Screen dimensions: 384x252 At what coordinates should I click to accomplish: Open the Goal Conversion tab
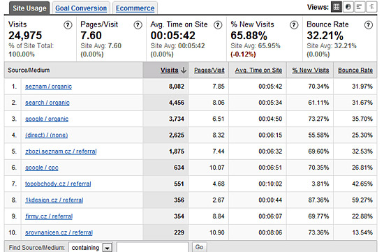click(81, 8)
